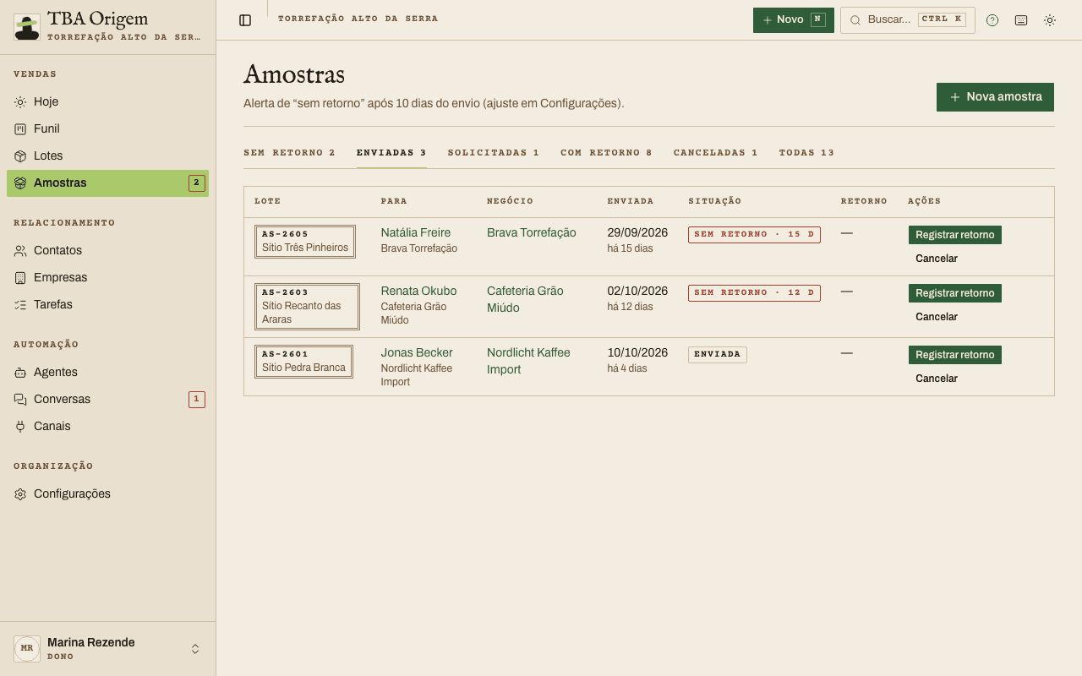Open Contatos in the sidebar
The height and width of the screenshot is (676, 1082).
tap(107, 250)
